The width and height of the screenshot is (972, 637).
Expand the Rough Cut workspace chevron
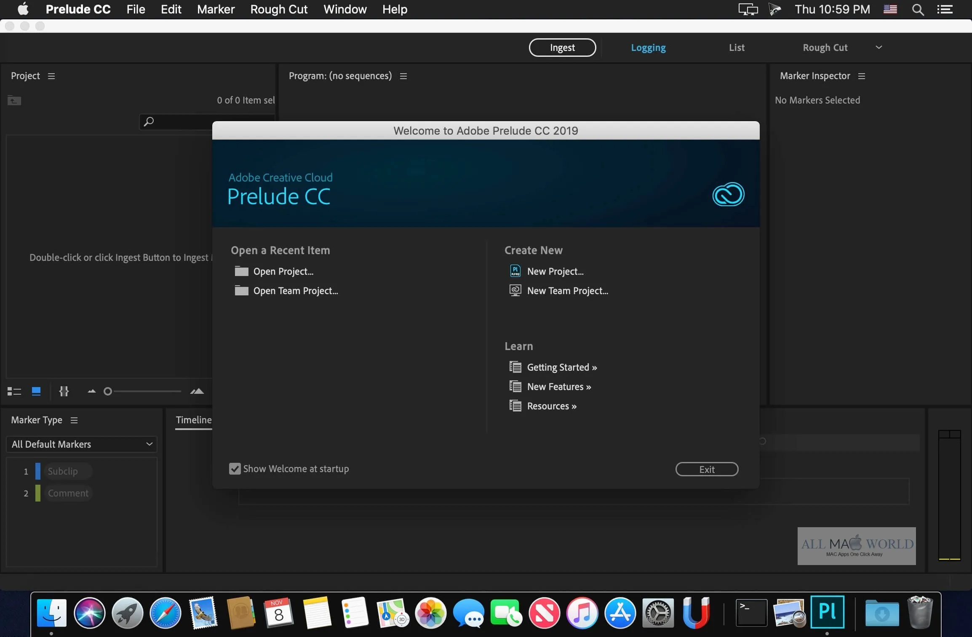(879, 47)
